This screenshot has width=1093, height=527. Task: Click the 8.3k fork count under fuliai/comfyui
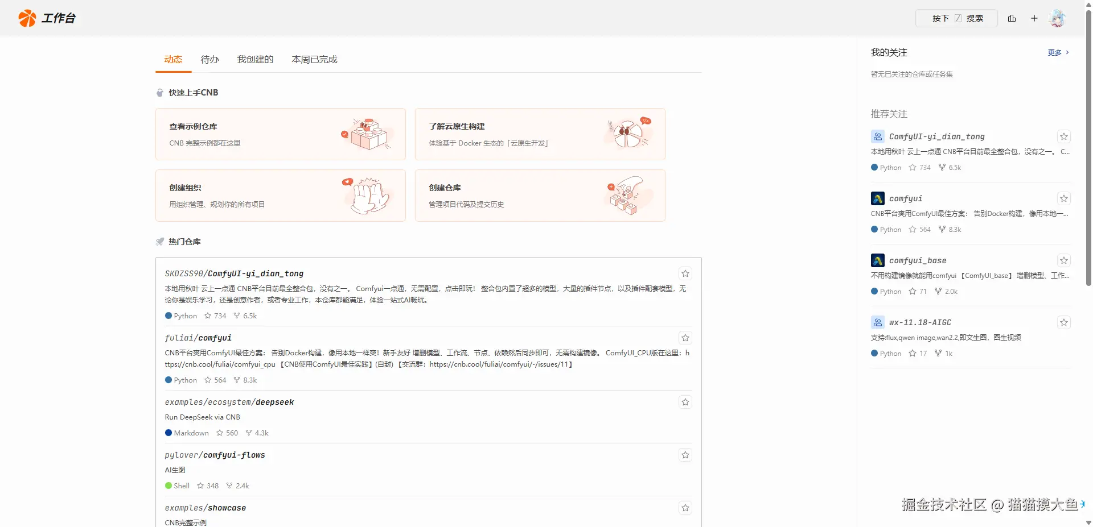point(245,380)
